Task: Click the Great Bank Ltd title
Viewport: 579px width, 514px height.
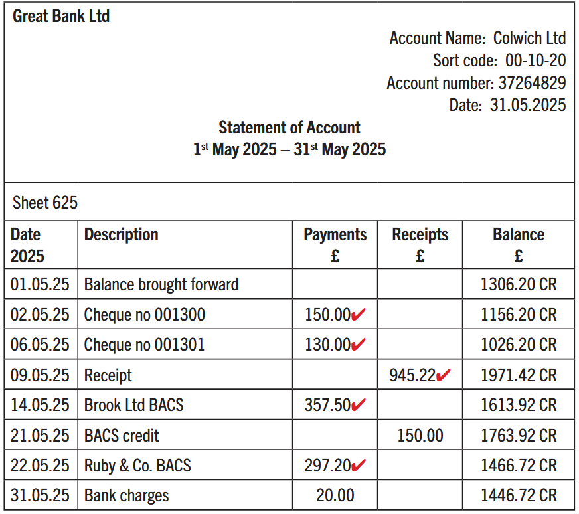Action: [x=61, y=17]
